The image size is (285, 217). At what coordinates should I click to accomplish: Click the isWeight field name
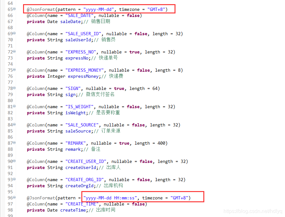point(76,113)
